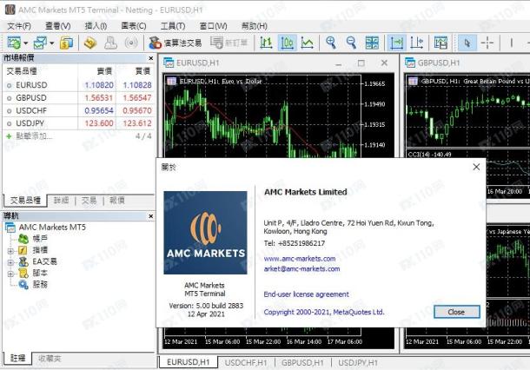The image size is (530, 370).
Task: Select the USDCHF row in Market Watch
Action: coord(78,110)
